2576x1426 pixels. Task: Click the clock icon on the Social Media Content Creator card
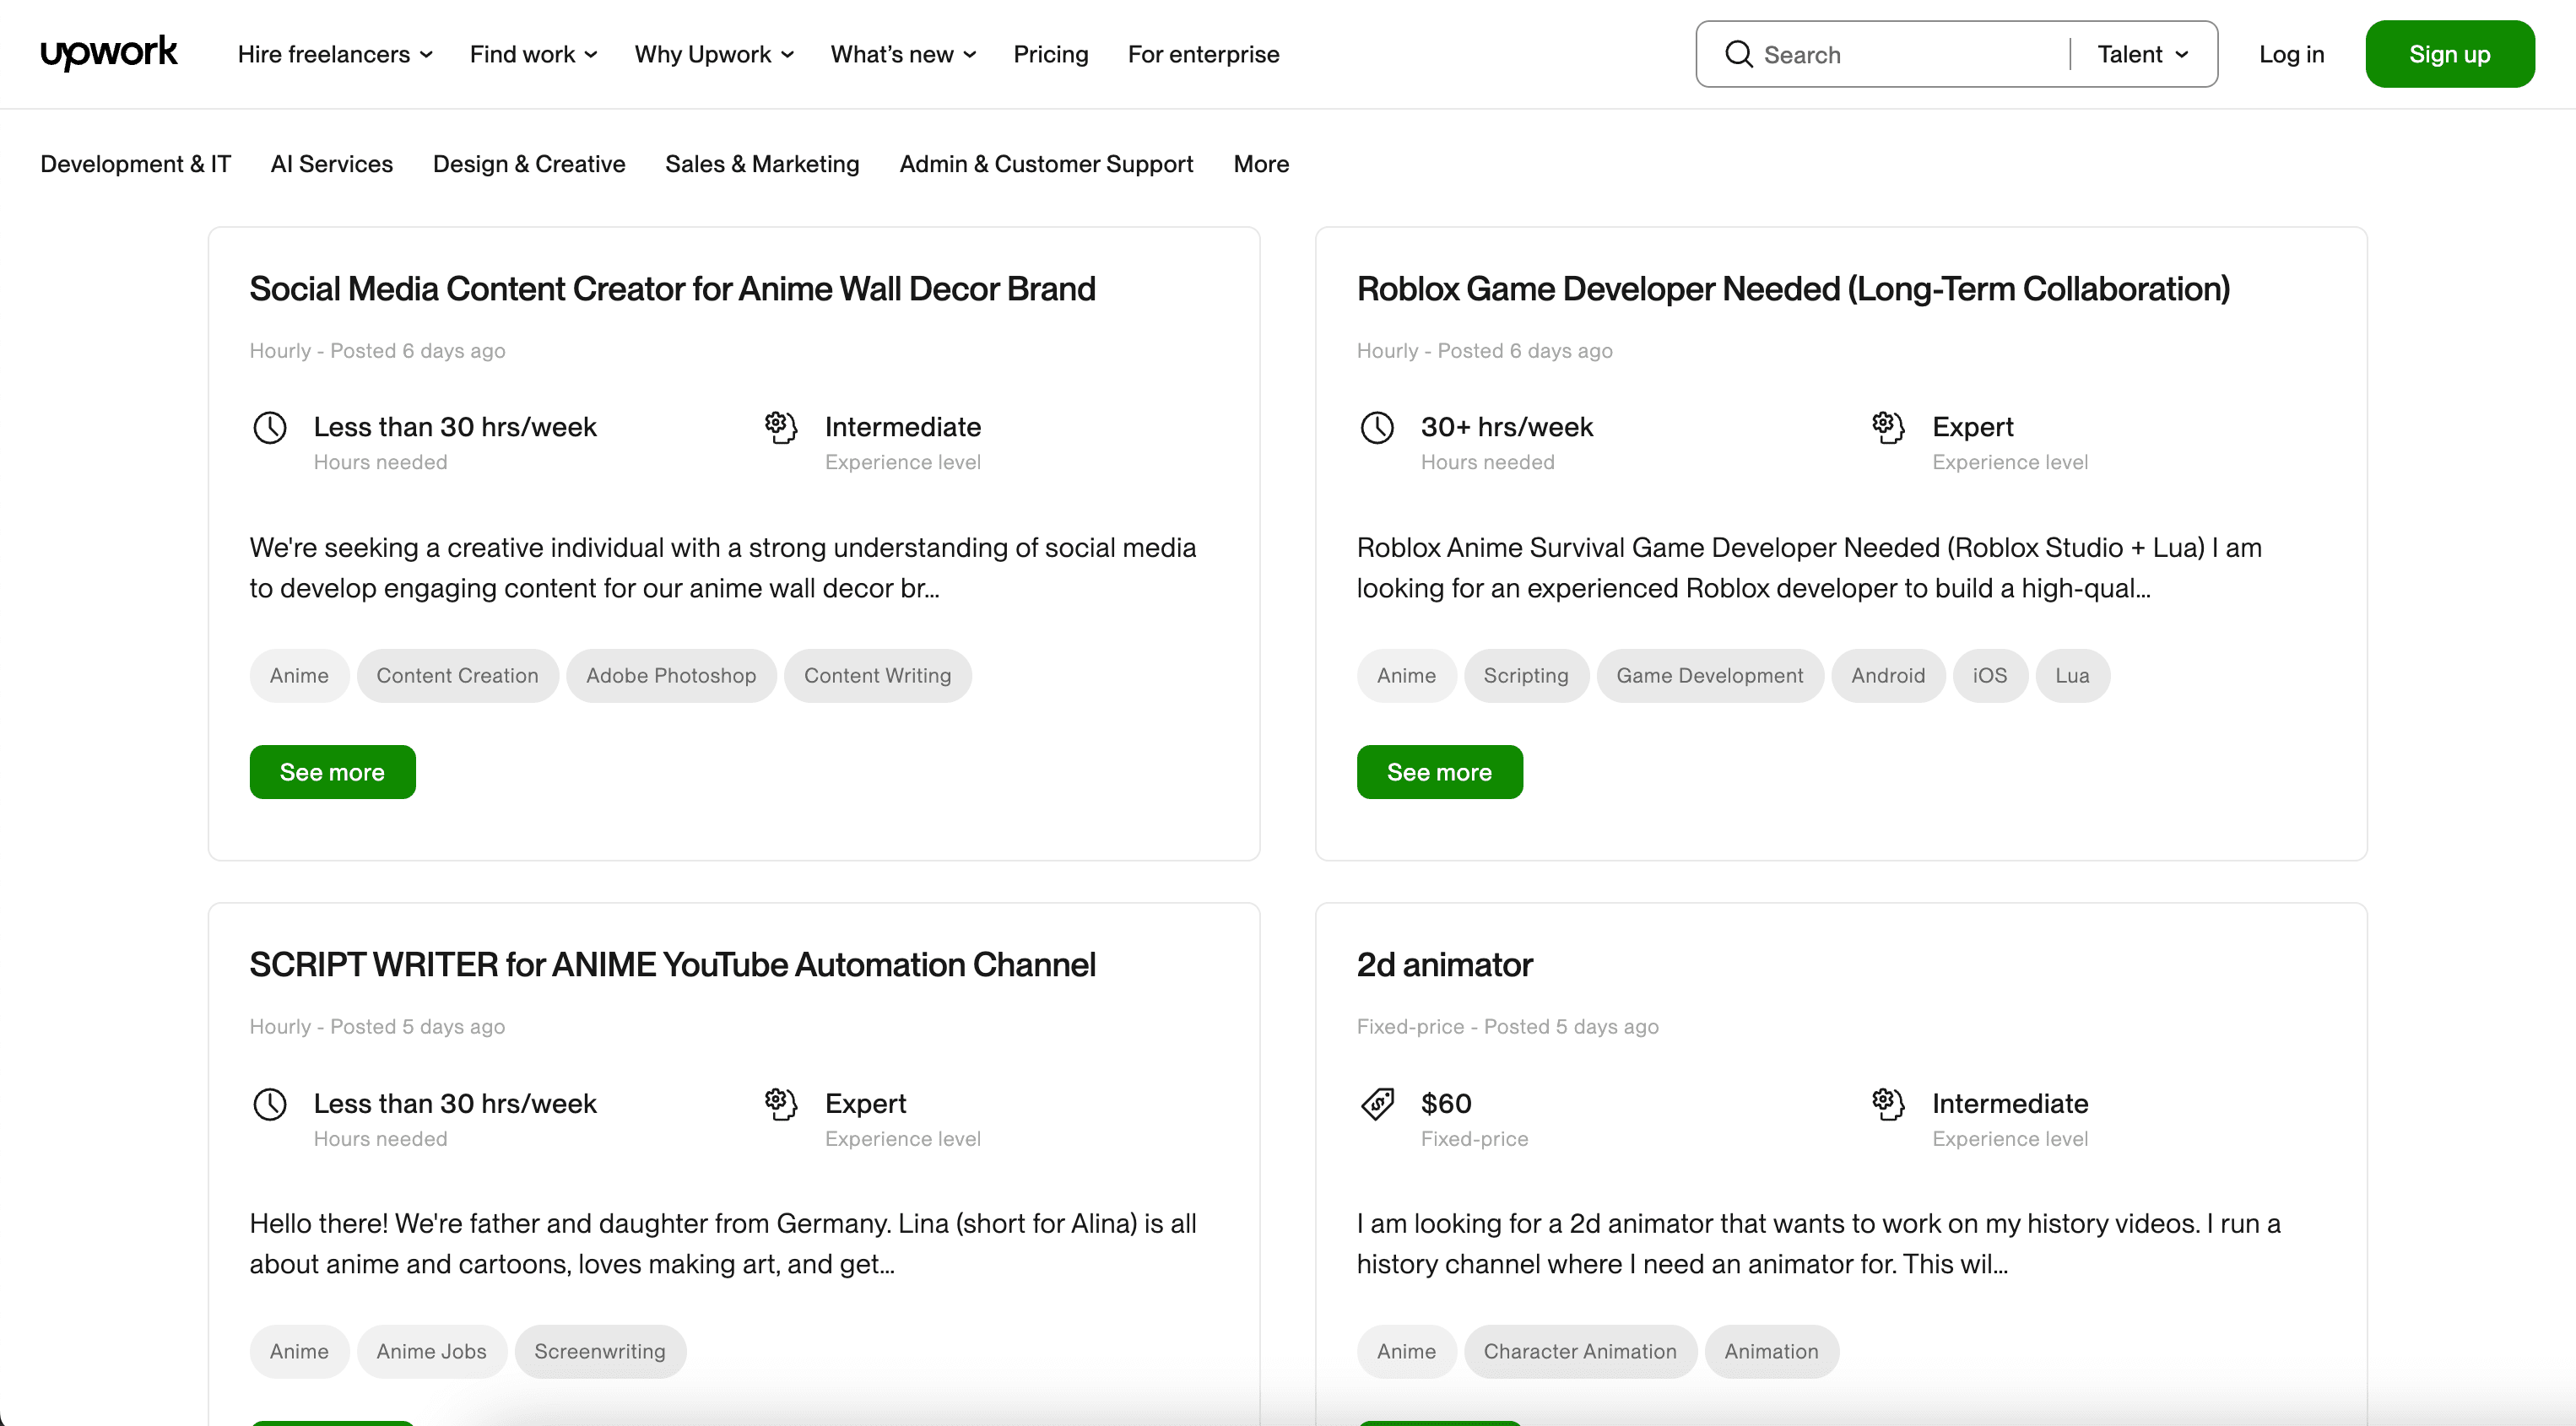point(270,428)
